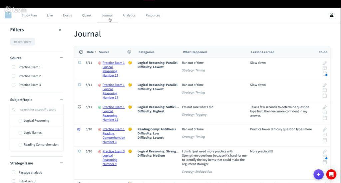
Task: Open the Study Plan tab
Action: 29,15
